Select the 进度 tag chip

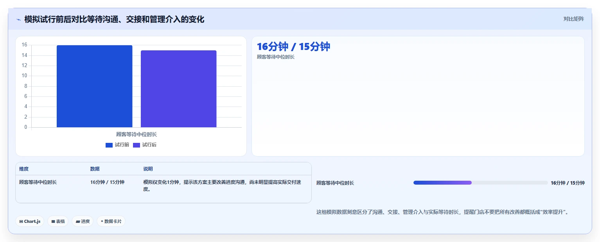tap(83, 221)
